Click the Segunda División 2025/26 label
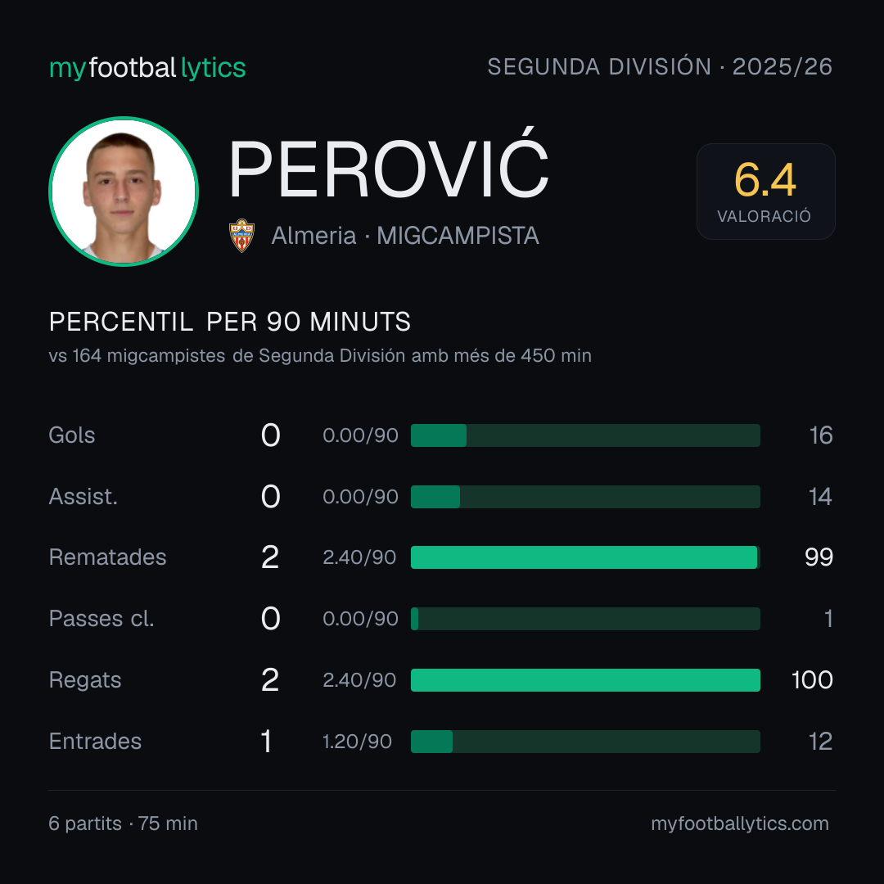884x884 pixels. click(x=660, y=66)
